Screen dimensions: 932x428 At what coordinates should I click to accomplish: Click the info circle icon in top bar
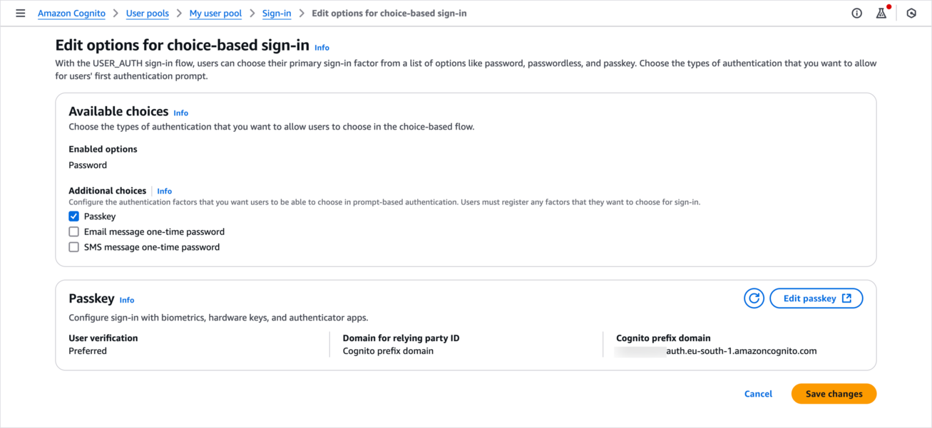pyautogui.click(x=857, y=14)
